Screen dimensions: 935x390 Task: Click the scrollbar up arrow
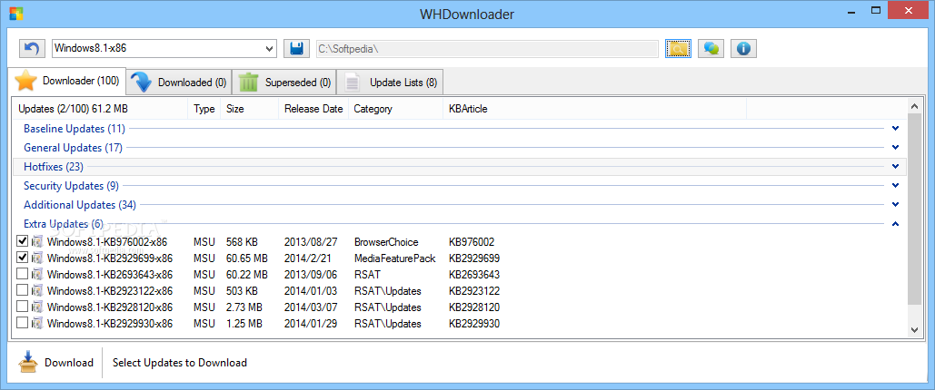pos(914,106)
